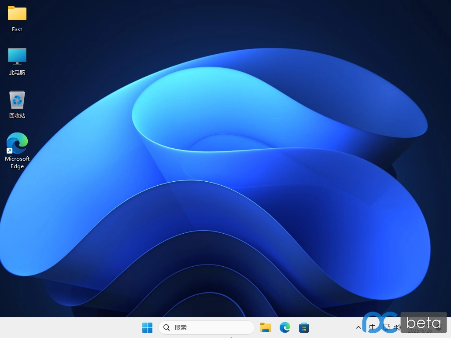Click the volume speaker tray icon
The height and width of the screenshot is (338, 451).
(397, 327)
